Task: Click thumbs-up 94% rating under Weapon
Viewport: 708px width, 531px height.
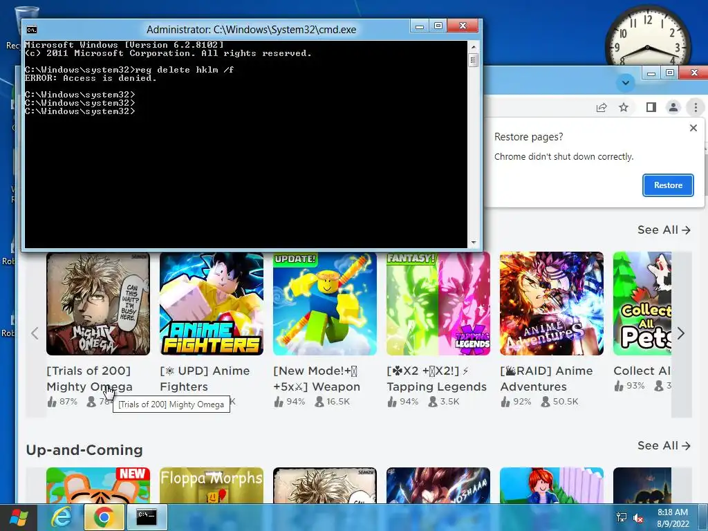Action: [289, 402]
